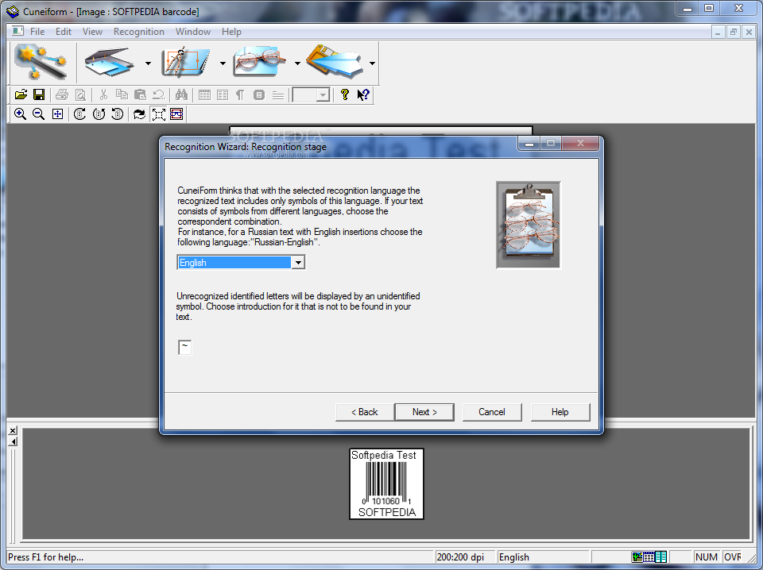Expand the layout icon dropdown arrow
Viewport: 763px width, 570px height.
click(223, 64)
